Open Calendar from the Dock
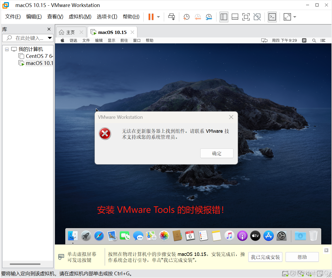Screen dimensions: 332x278 [x=190, y=236]
